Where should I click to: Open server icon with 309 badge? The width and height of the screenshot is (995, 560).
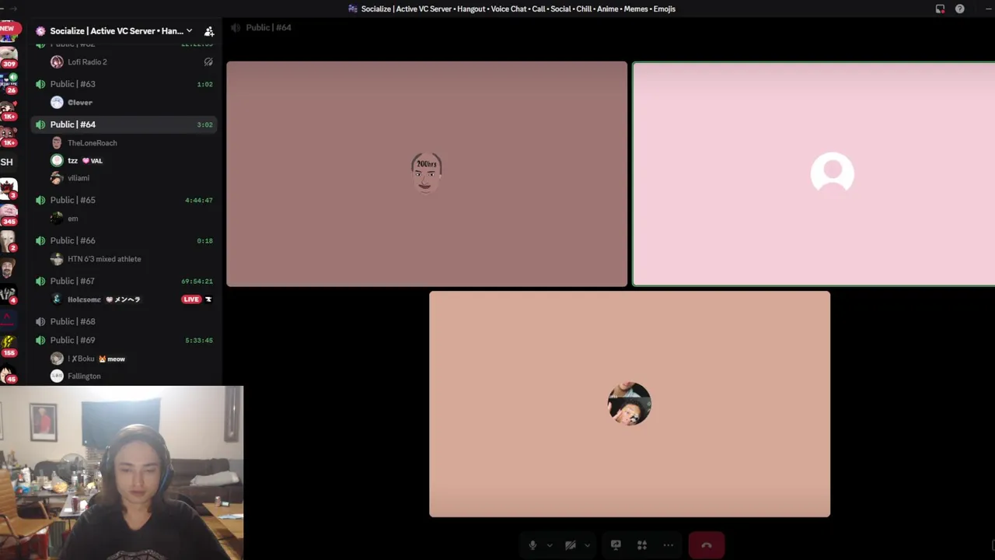tap(9, 58)
